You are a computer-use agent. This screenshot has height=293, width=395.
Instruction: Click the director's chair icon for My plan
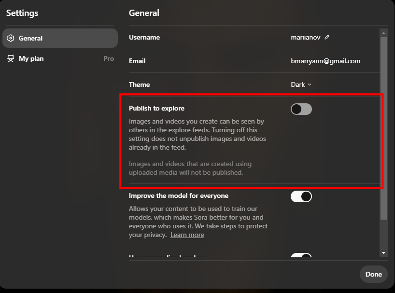point(11,58)
